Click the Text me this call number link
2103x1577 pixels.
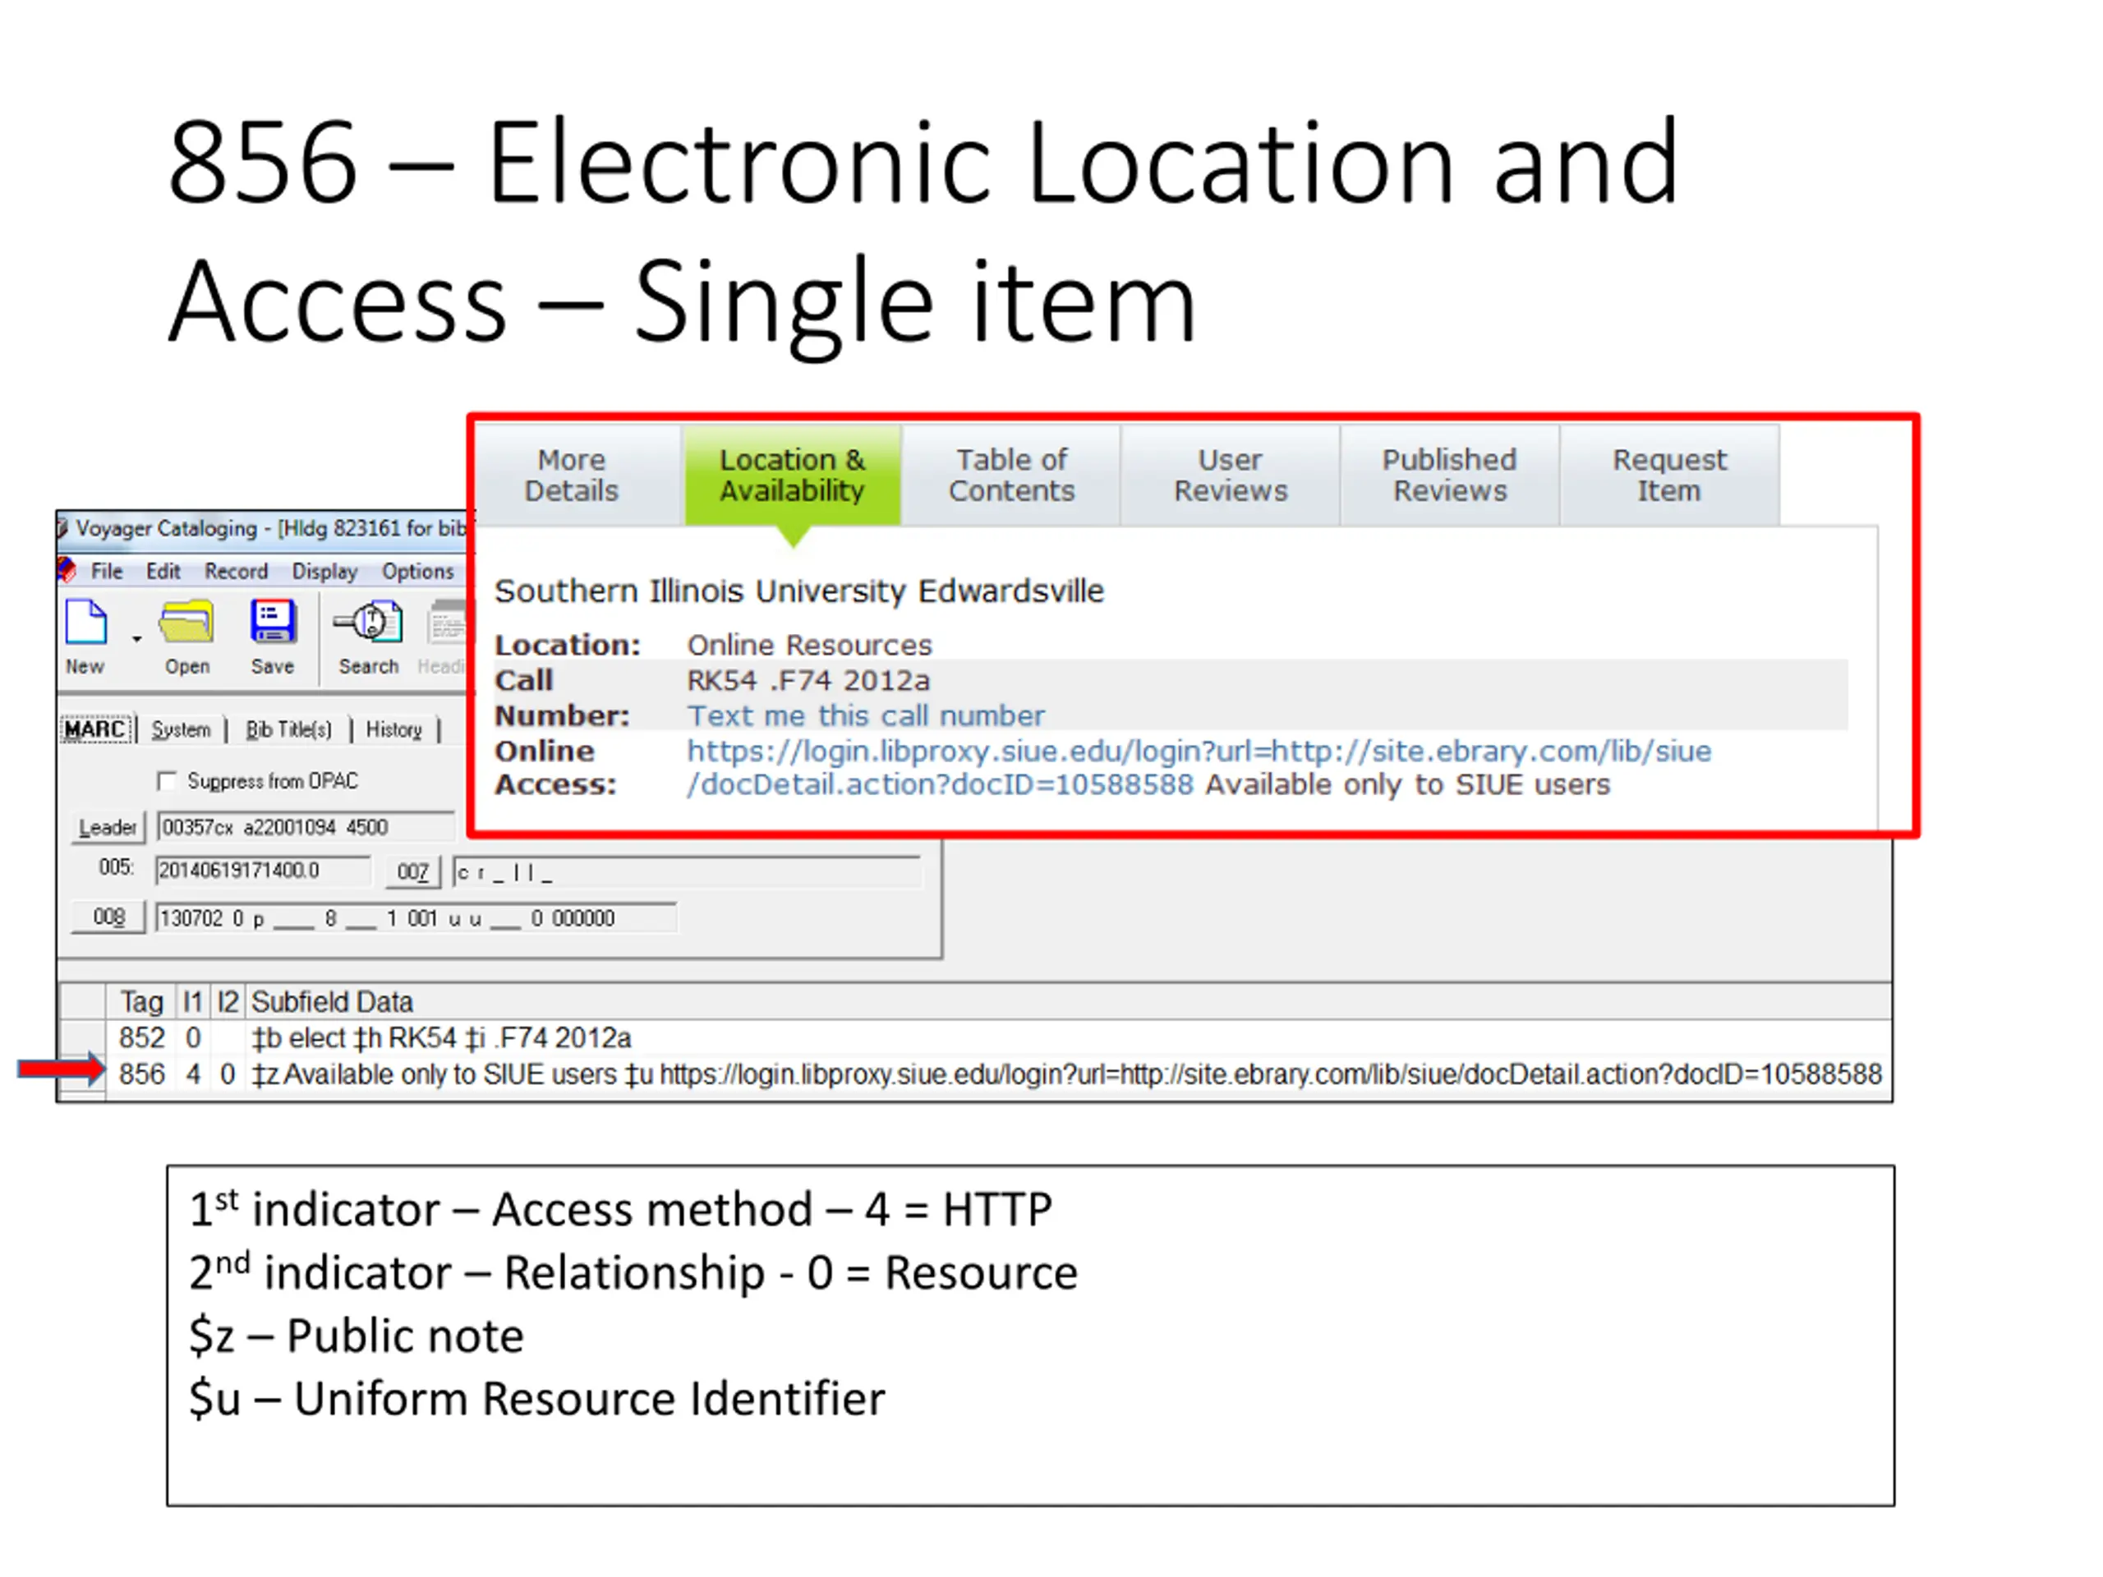[866, 715]
